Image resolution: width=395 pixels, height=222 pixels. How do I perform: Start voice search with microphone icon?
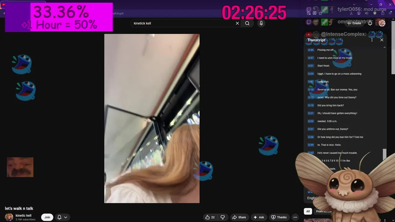pyautogui.click(x=261, y=23)
